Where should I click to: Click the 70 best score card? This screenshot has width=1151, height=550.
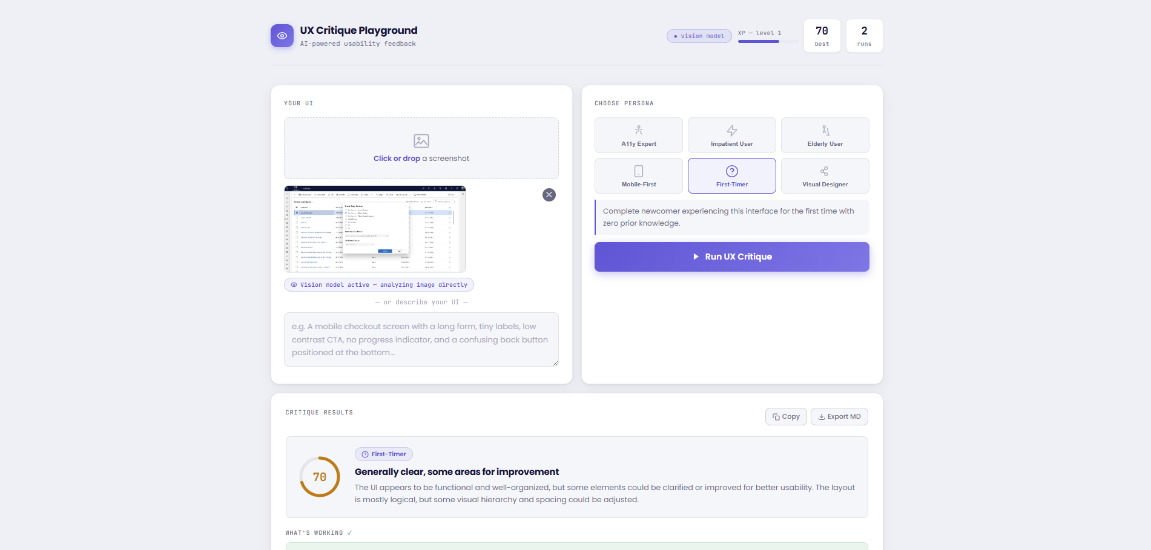pos(822,36)
